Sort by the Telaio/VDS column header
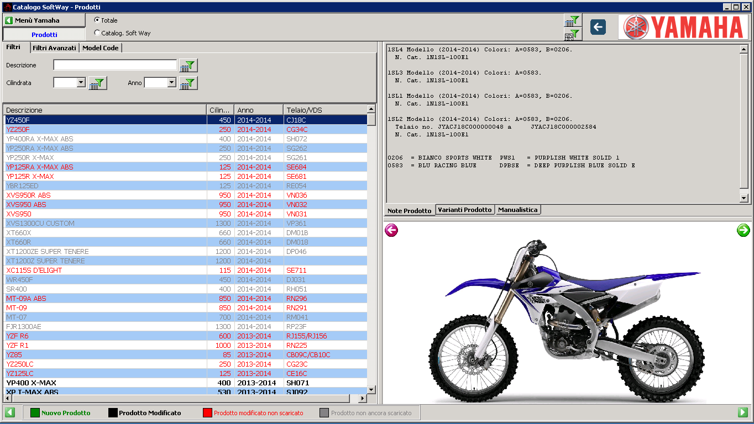The width and height of the screenshot is (754, 424). coord(325,110)
